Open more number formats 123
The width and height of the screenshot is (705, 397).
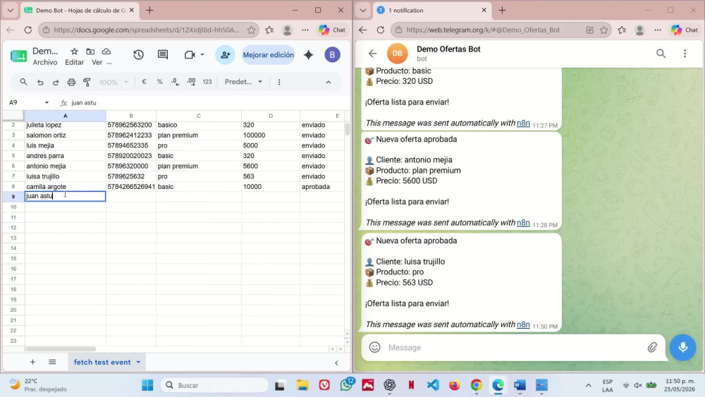(x=207, y=82)
